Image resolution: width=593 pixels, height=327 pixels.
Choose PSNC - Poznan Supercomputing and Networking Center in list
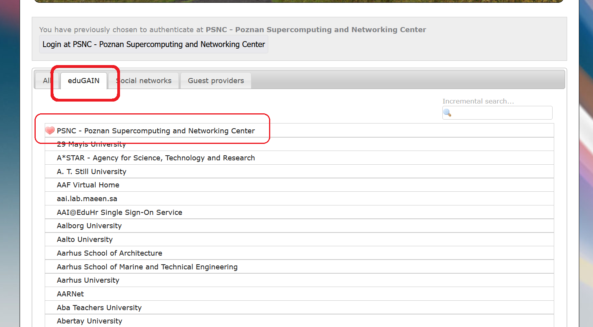[299, 131]
